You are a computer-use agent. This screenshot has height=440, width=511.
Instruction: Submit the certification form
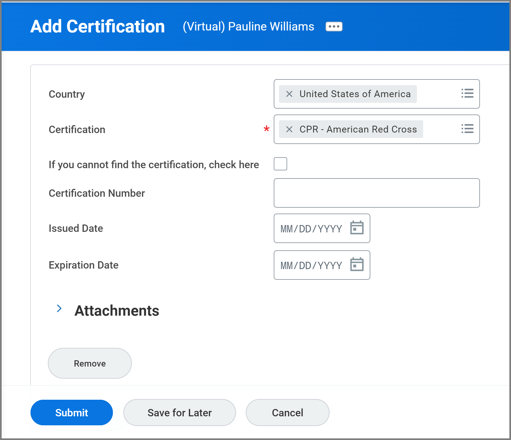tap(71, 412)
